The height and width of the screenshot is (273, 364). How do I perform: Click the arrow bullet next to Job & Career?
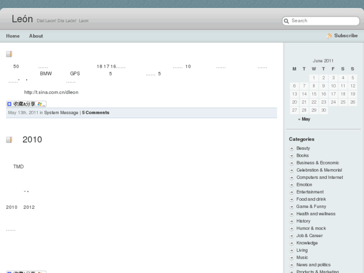pyautogui.click(x=291, y=236)
